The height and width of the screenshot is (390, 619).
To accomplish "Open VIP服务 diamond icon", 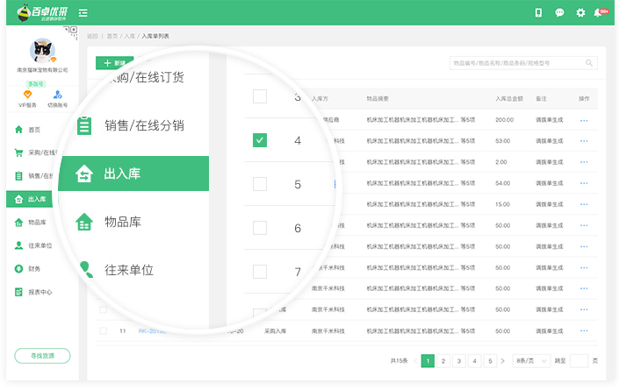I will pos(27,96).
